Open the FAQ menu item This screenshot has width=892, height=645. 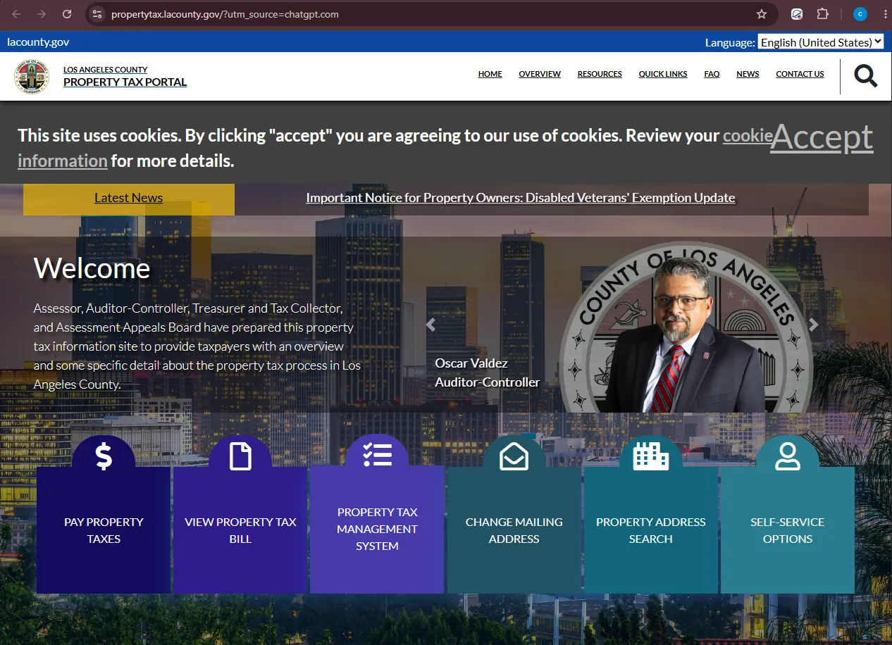tap(712, 74)
